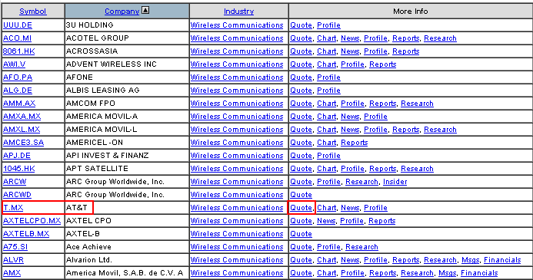533x280 pixels.
Task: Open the ACO.MI symbol link
Action: [17, 38]
